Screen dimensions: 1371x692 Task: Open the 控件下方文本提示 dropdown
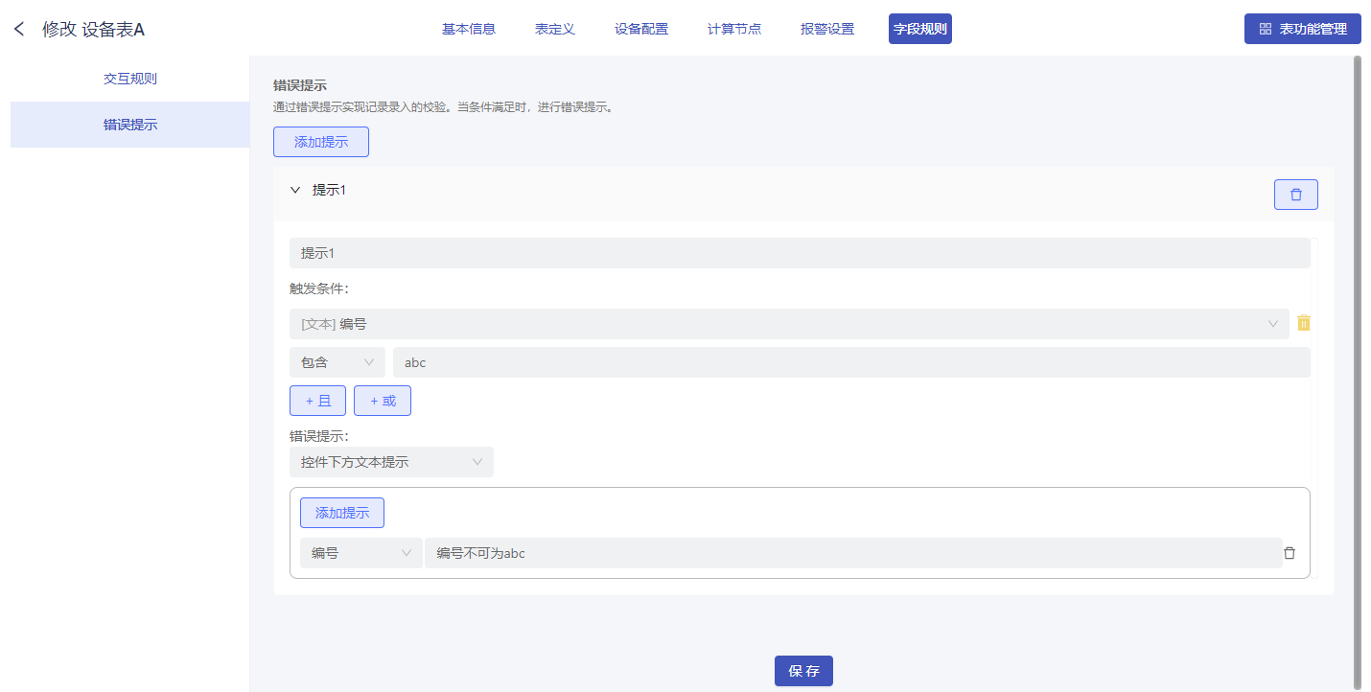[x=391, y=462]
